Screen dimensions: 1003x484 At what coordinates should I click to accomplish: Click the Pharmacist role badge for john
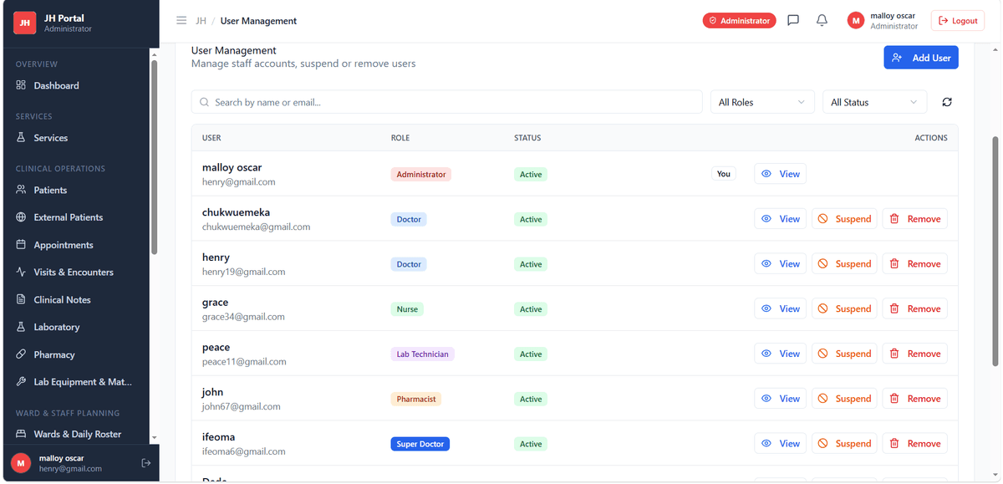(416, 400)
